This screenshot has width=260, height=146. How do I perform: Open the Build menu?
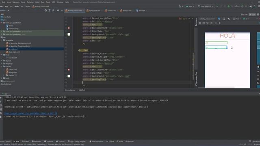[37, 2]
